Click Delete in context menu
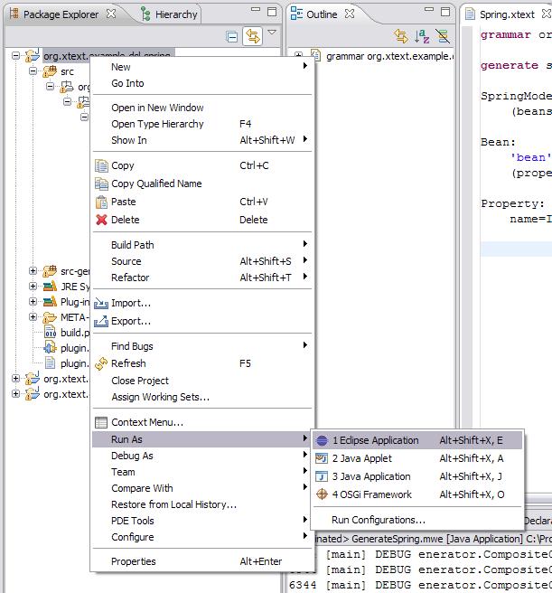Viewport: 552px width, 593px height. tap(202, 220)
